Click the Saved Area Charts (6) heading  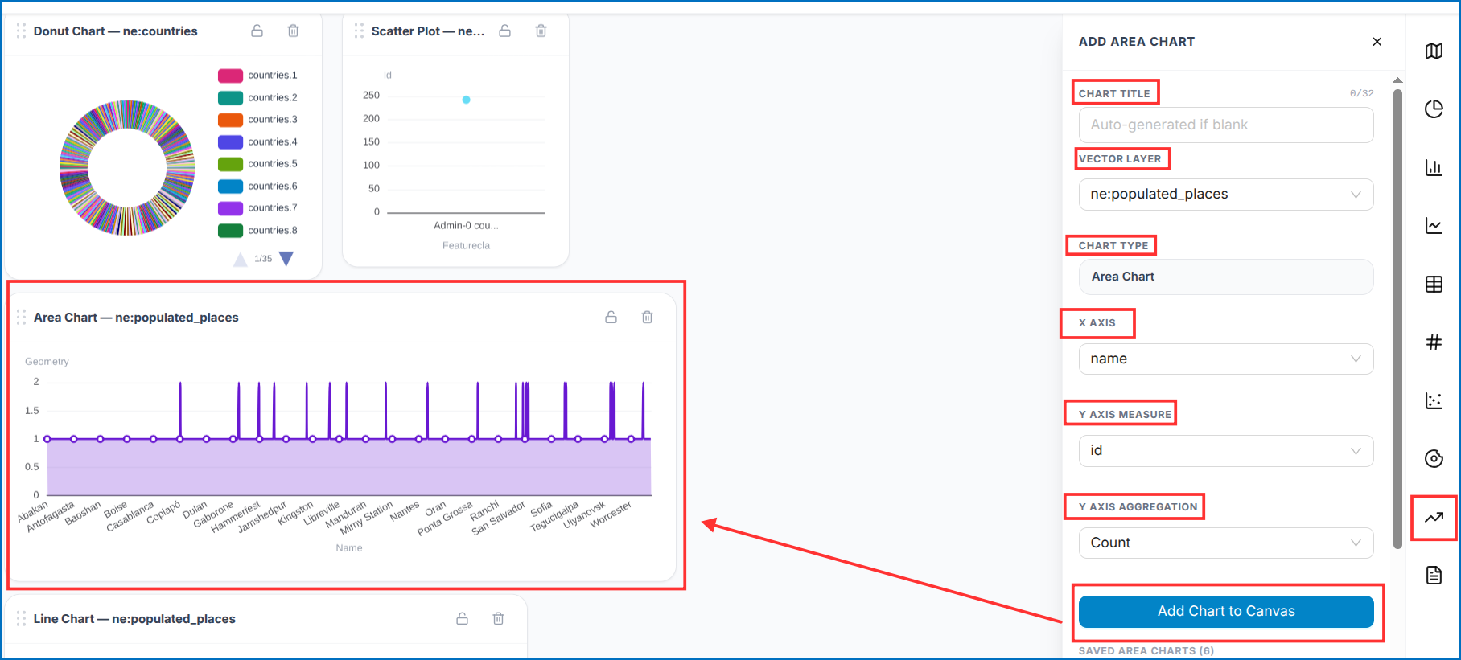coord(1146,651)
